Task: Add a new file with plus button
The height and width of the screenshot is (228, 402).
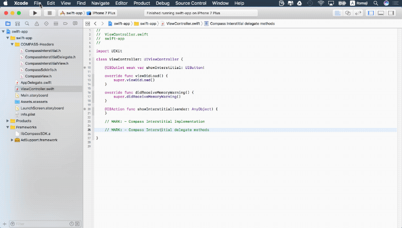Action: [4, 224]
